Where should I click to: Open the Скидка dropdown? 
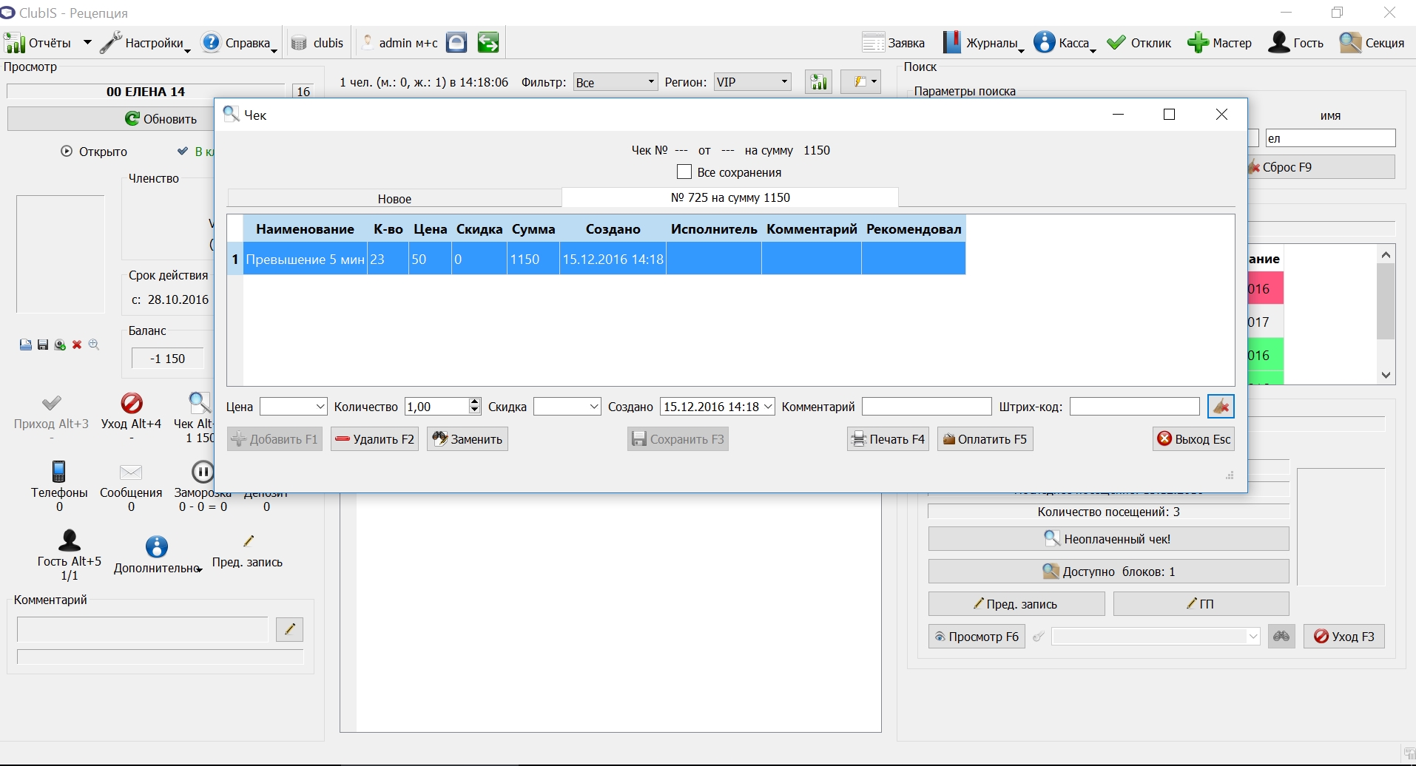coord(567,407)
